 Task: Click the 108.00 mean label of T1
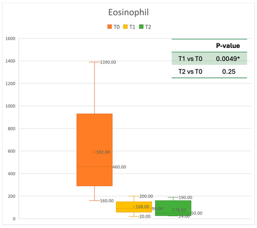pyautogui.click(x=143, y=207)
